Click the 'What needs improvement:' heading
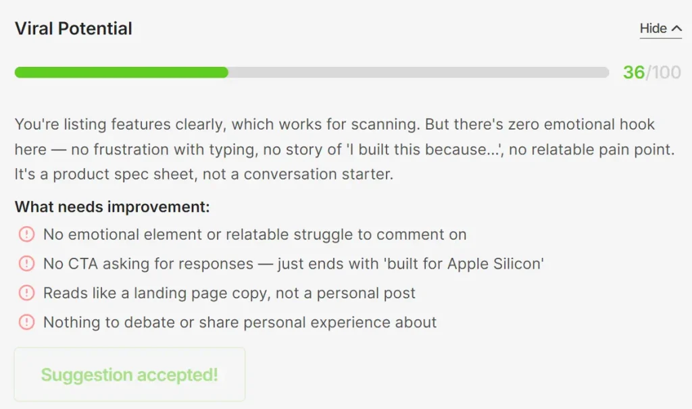The width and height of the screenshot is (692, 409). (112, 207)
